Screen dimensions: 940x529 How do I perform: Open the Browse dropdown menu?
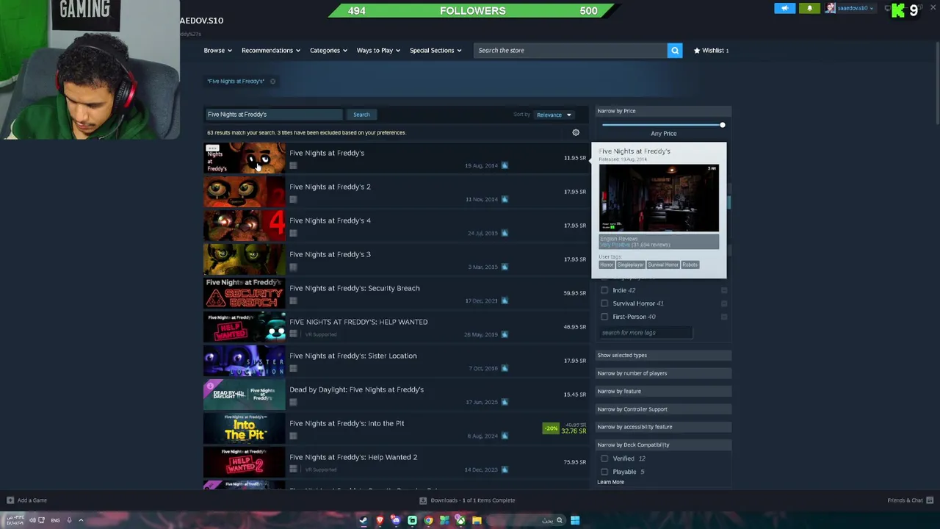coord(217,50)
